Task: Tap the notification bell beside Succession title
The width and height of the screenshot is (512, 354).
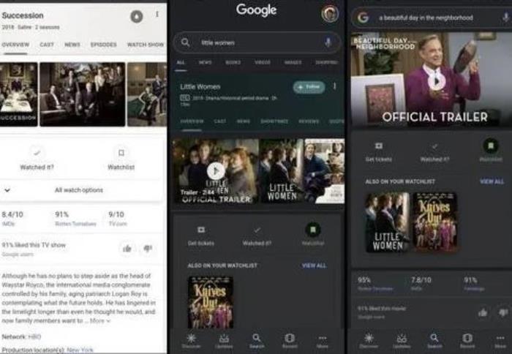Action: (136, 16)
